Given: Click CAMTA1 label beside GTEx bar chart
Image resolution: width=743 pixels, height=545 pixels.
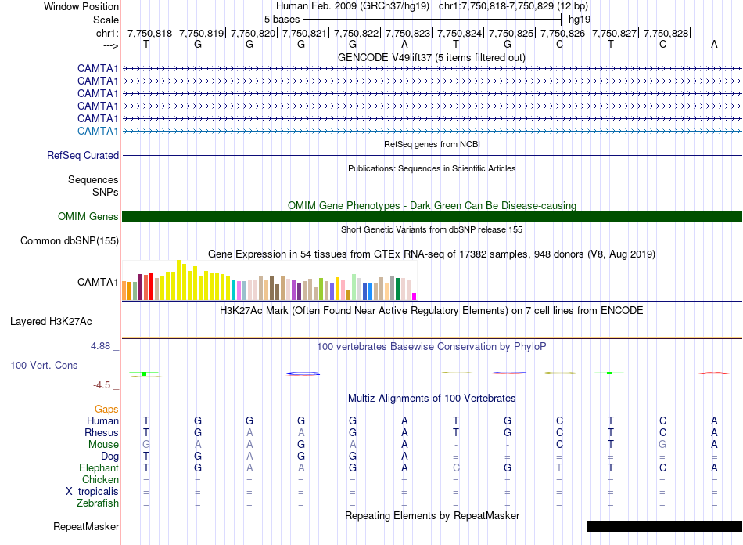Looking at the screenshot, I should pyautogui.click(x=98, y=282).
